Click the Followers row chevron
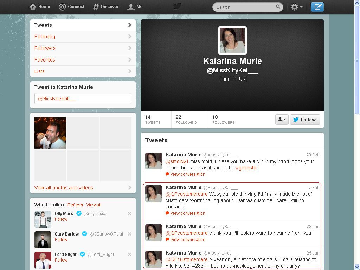Viewport: 360px width, 270px height. [x=130, y=48]
